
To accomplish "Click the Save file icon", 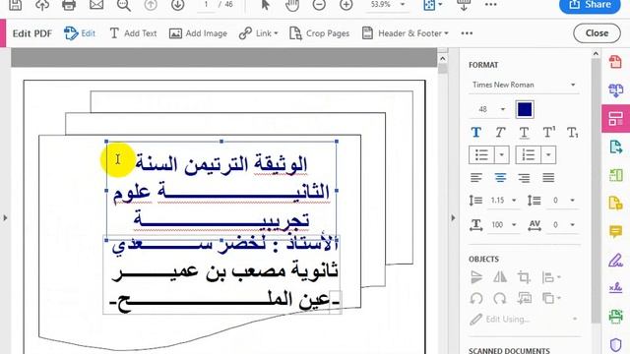I will (x=16, y=5).
